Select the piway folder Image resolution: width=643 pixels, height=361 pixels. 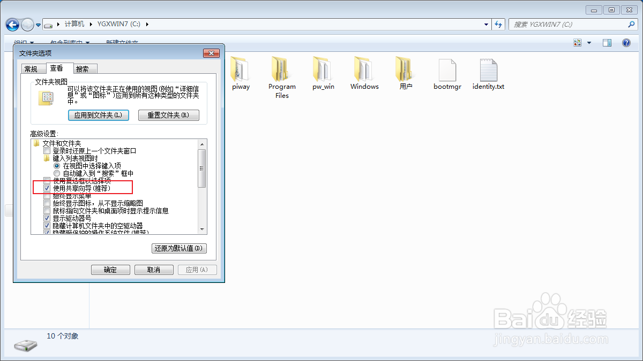pyautogui.click(x=241, y=73)
